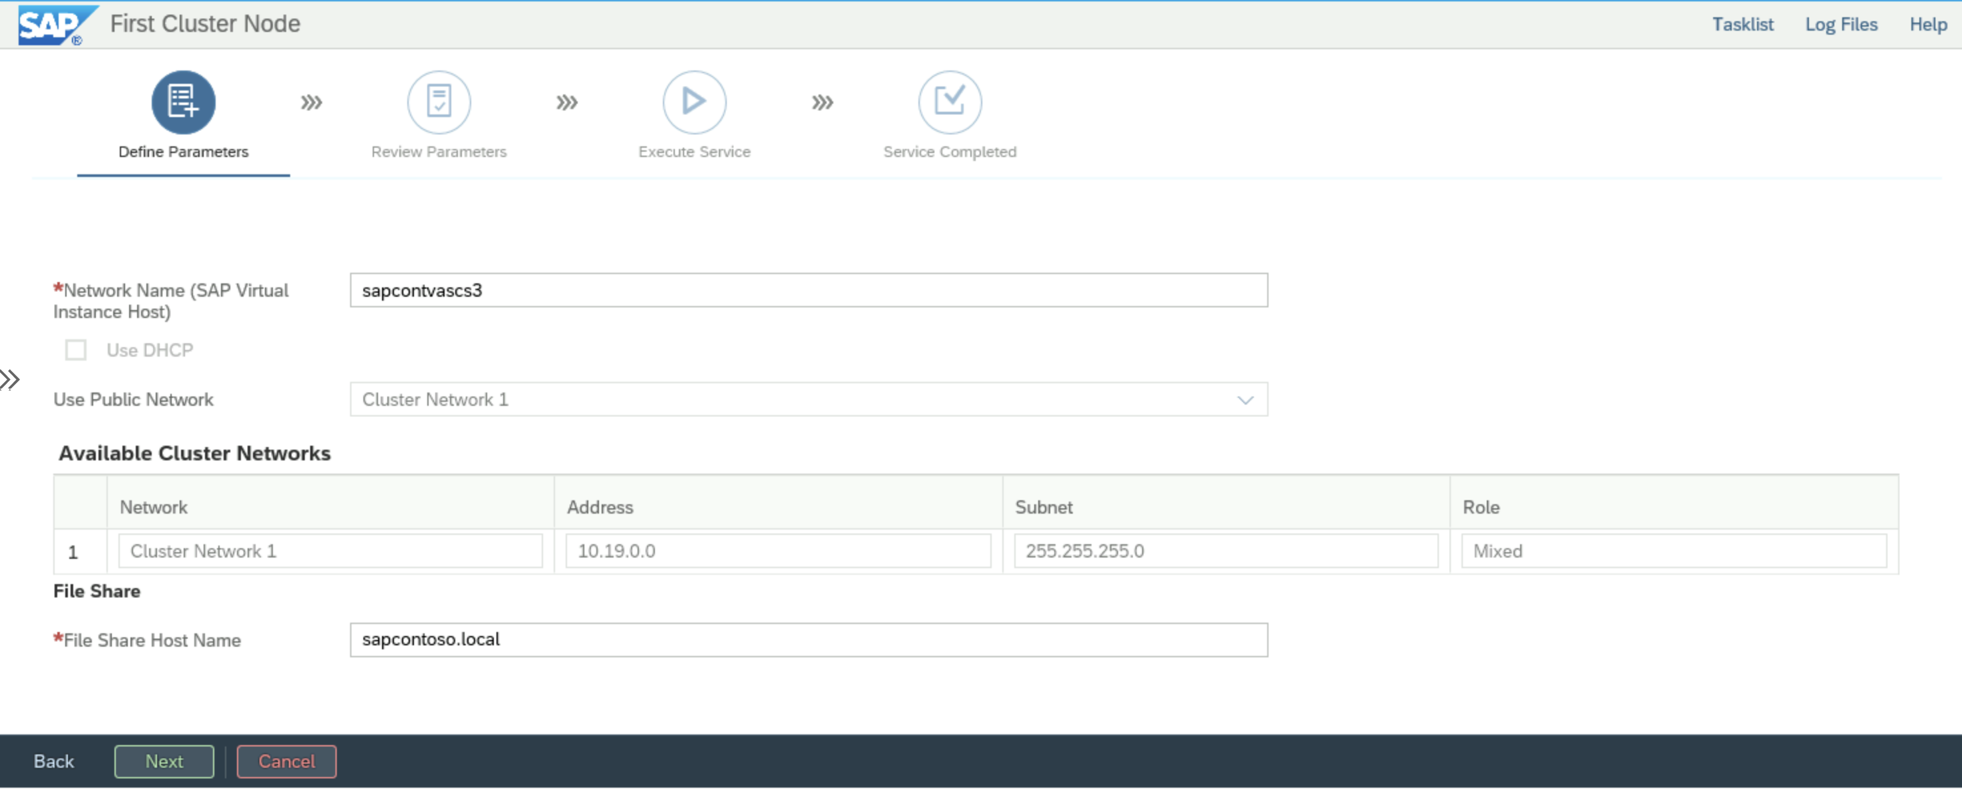Click the Back menu item

53,762
